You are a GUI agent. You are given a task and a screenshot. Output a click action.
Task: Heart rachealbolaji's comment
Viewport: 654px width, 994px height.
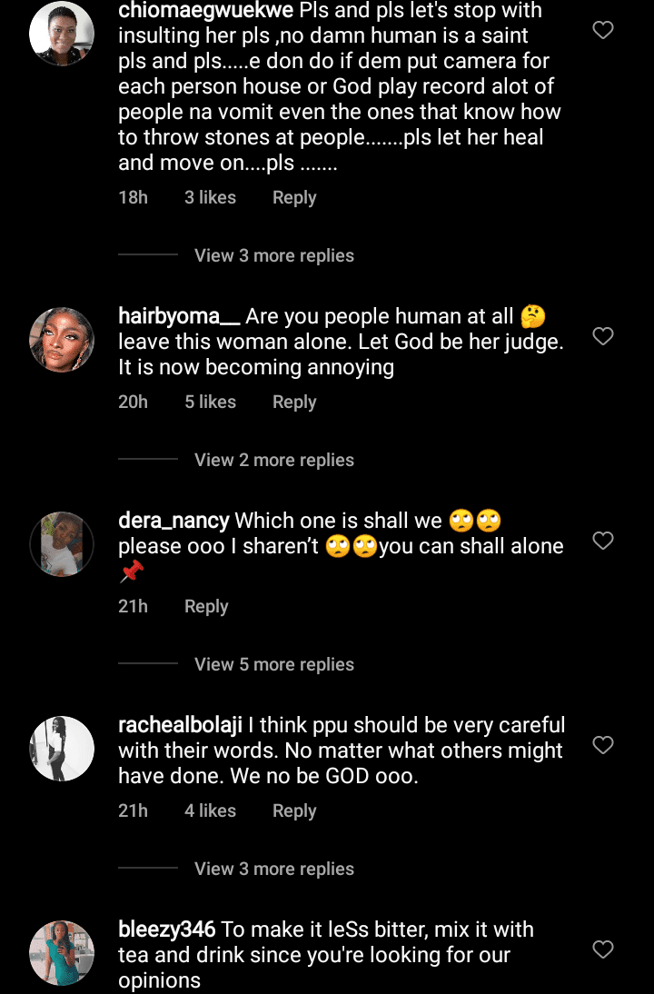coord(602,745)
